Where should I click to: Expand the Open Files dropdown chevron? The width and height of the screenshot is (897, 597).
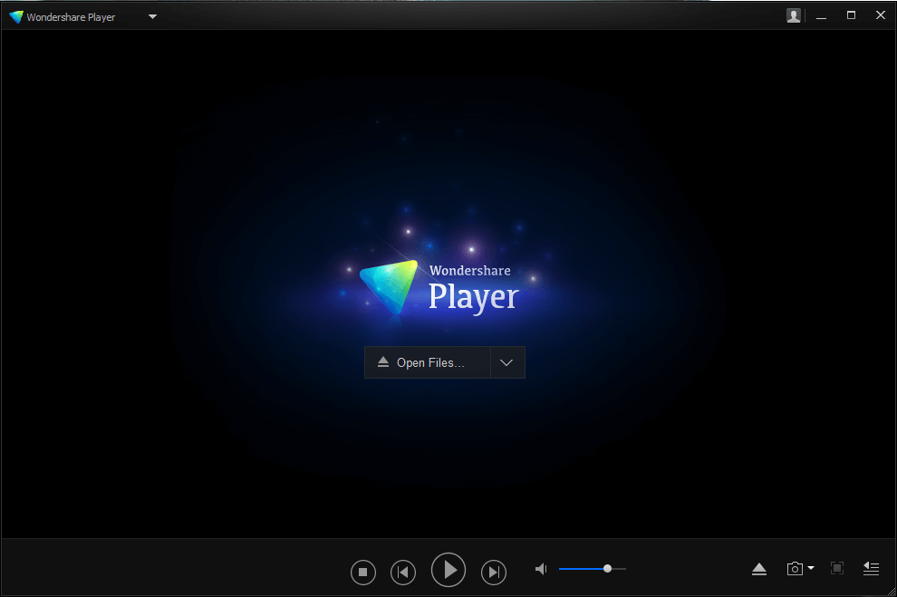click(x=506, y=362)
